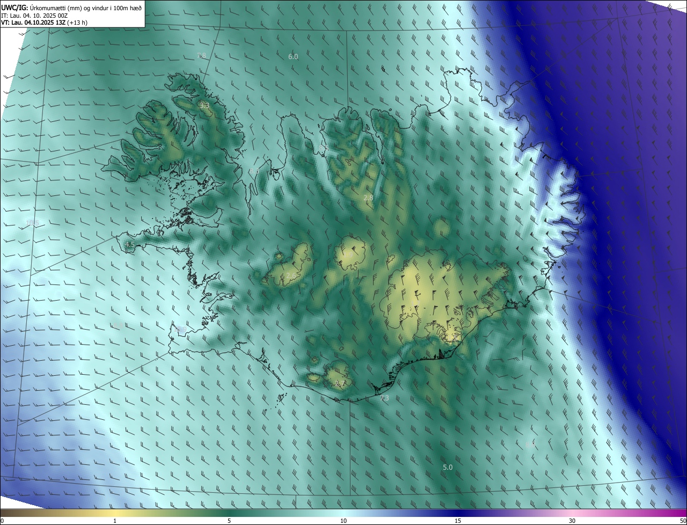Click the '5.0' value label on the map
This screenshot has height=525, width=687.
[x=448, y=468]
